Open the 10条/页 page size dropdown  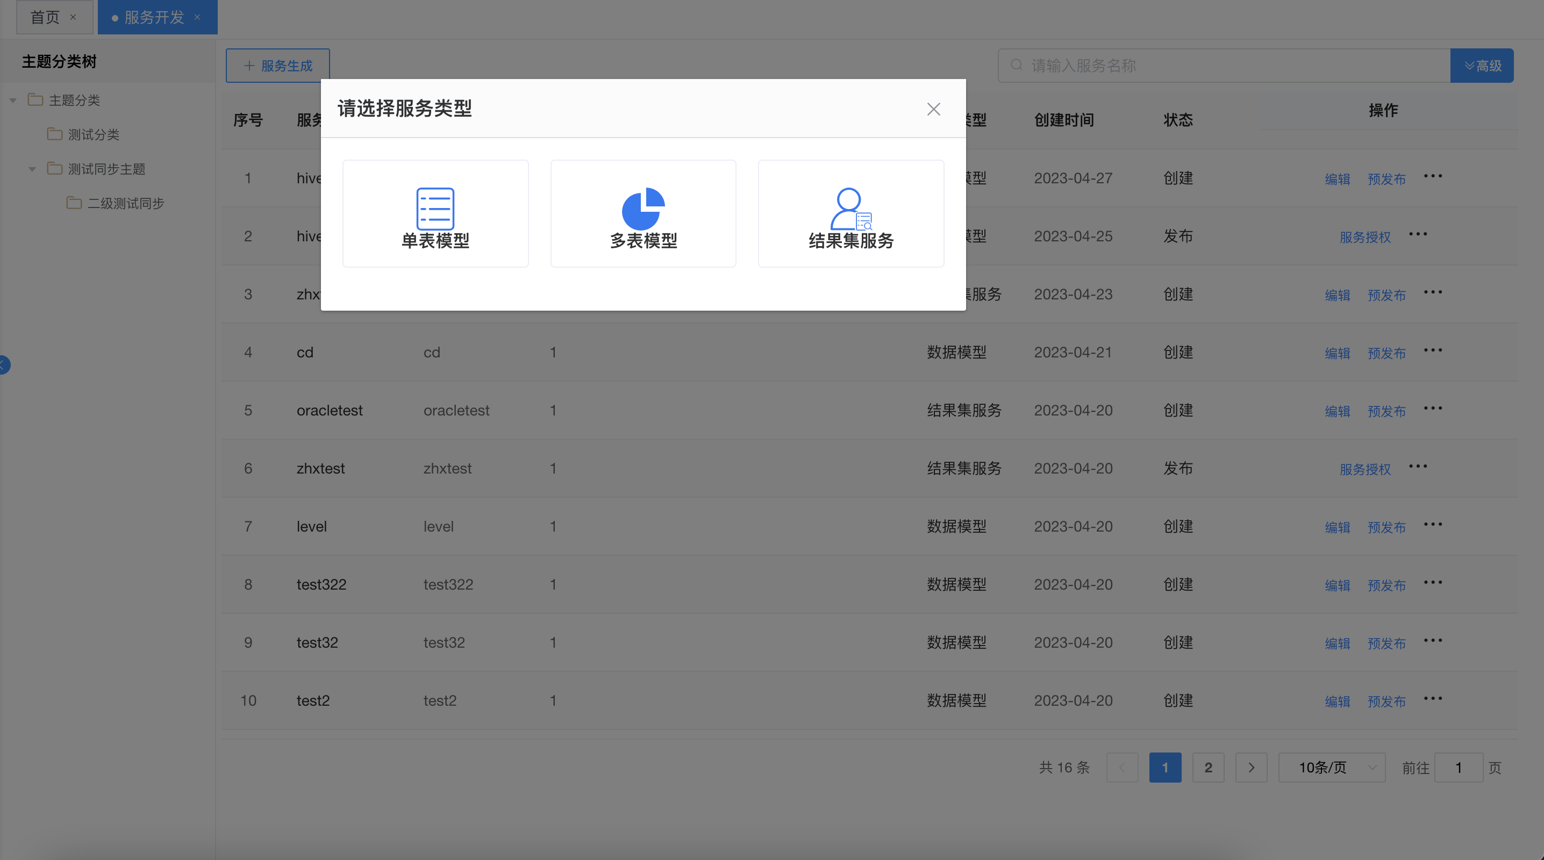point(1332,767)
